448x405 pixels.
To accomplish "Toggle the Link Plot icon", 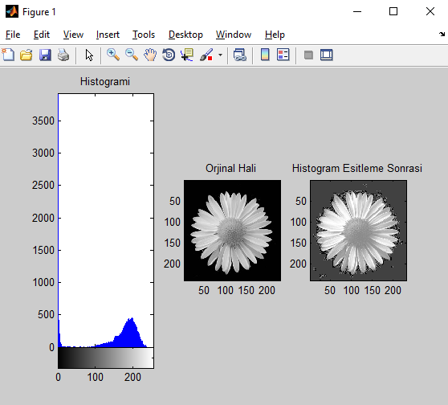I will pyautogui.click(x=240, y=55).
